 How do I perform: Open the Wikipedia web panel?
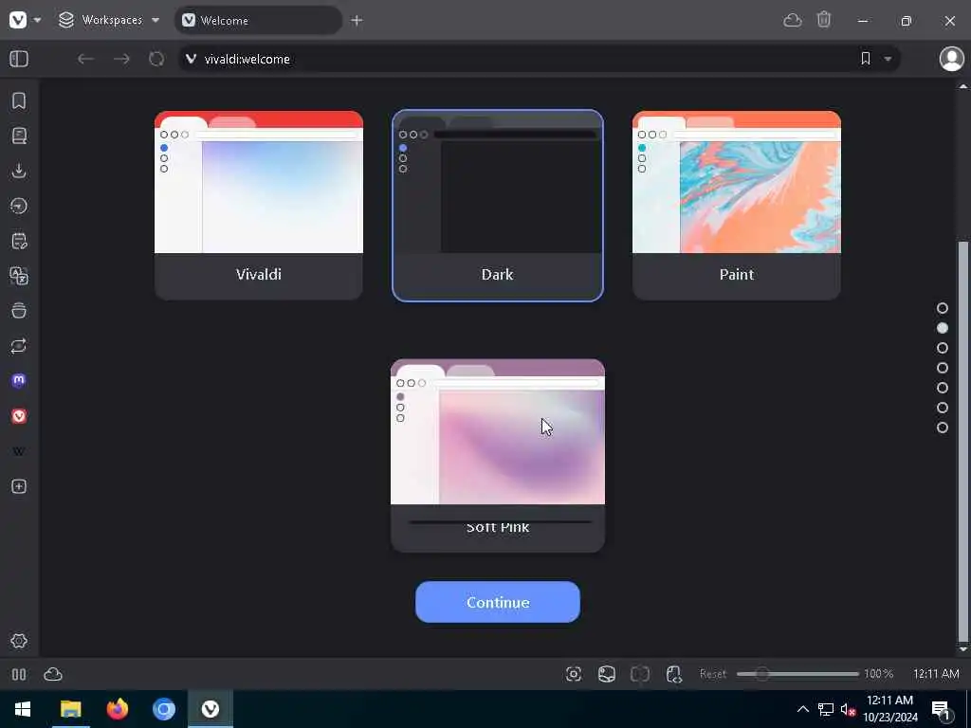(x=19, y=451)
